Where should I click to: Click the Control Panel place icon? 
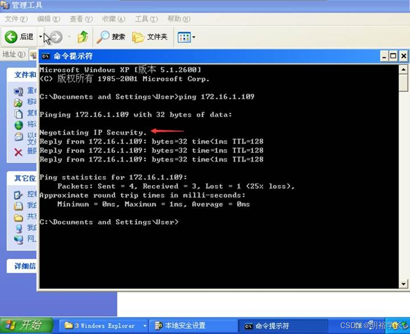(x=18, y=195)
